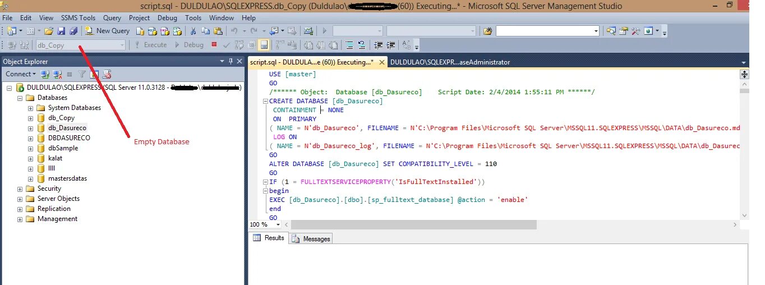Click the Decrease Indent icon

pos(379,45)
